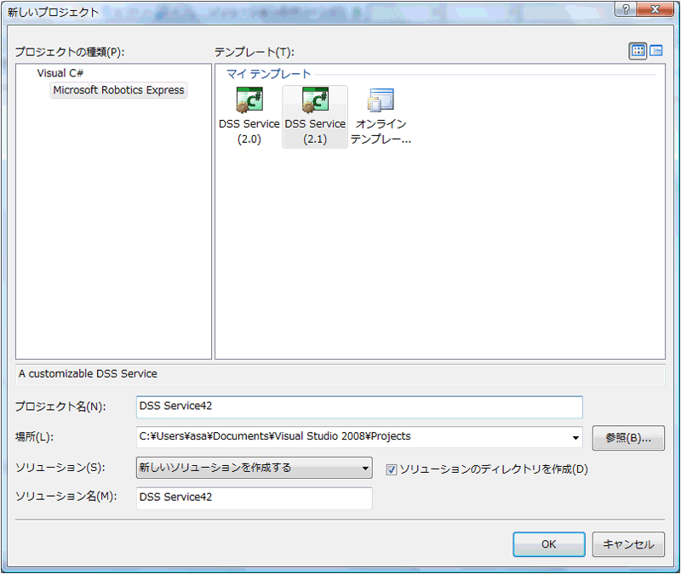This screenshot has width=681, height=574.
Task: Open the location path dropdown arrow
Action: [x=575, y=437]
